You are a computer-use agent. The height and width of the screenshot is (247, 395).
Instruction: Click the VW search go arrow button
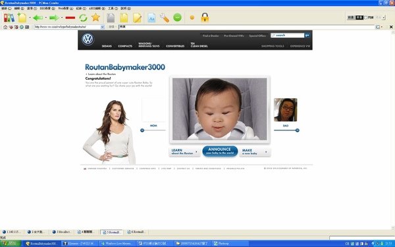307,36
